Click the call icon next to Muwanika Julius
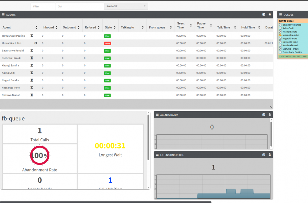The height and width of the screenshot is (203, 308). [x=36, y=43]
